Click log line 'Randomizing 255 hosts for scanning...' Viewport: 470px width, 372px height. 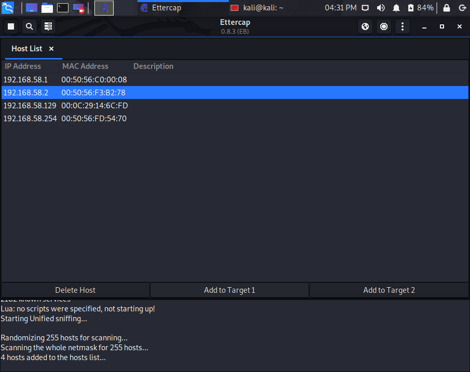coord(64,338)
